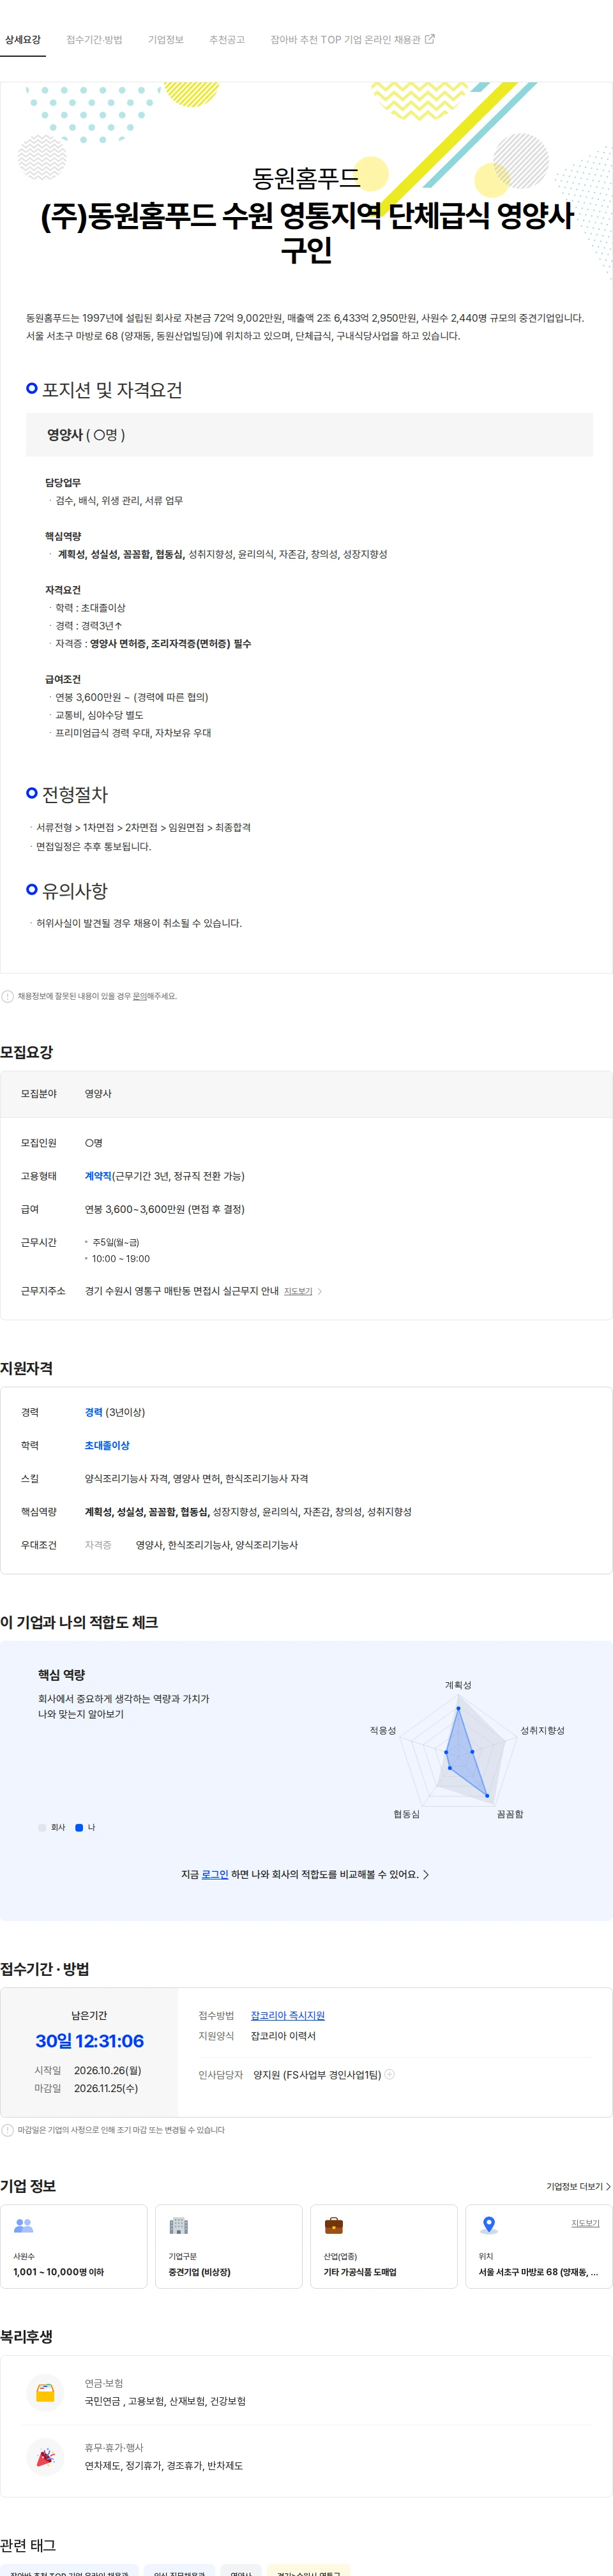Click the 로그인 link in fit check

[215, 1875]
